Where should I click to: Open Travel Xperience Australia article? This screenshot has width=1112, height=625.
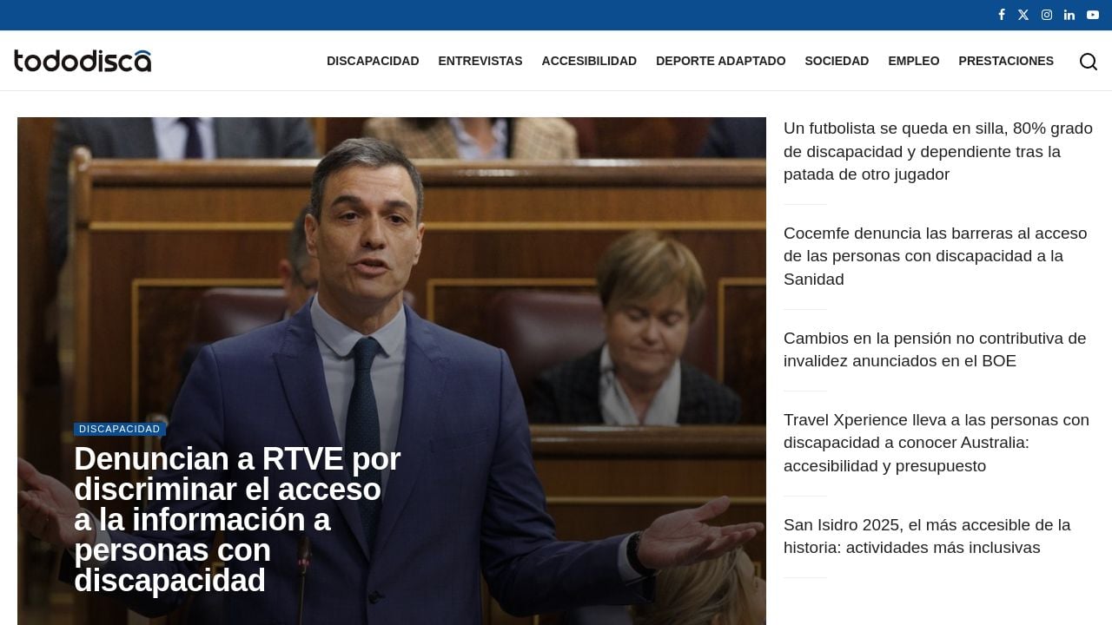pyautogui.click(x=937, y=443)
